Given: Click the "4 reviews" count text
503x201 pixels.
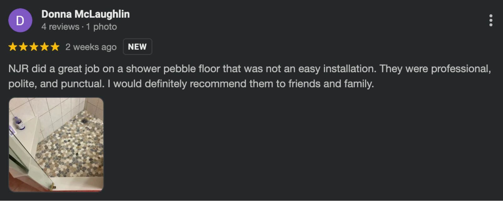Looking at the screenshot, I should click(60, 27).
